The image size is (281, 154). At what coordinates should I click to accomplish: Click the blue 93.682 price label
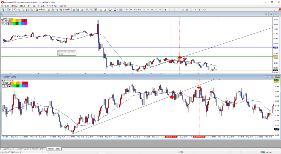pos(276,48)
